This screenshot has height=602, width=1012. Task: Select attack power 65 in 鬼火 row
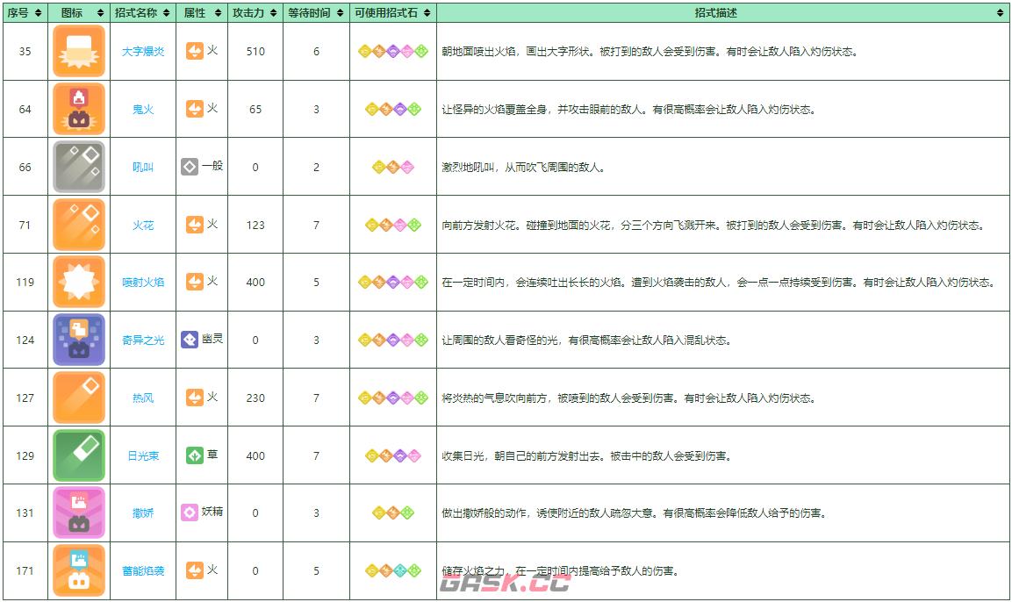tap(255, 110)
